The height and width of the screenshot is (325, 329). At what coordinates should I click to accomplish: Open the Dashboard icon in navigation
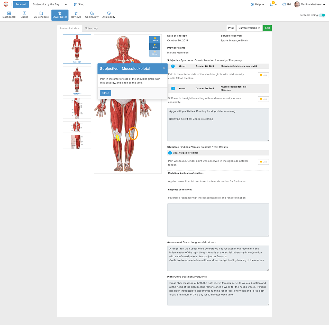point(9,13)
